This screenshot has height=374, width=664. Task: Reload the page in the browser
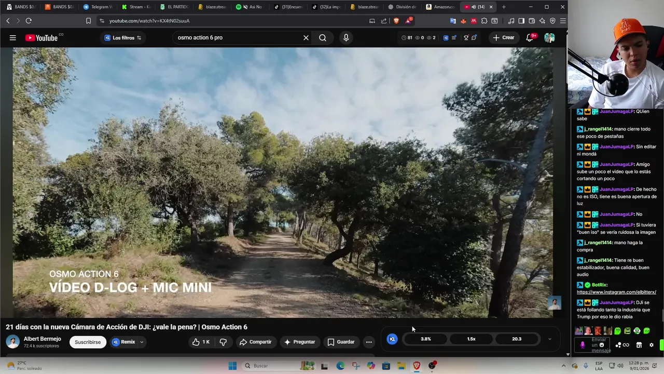(x=29, y=21)
